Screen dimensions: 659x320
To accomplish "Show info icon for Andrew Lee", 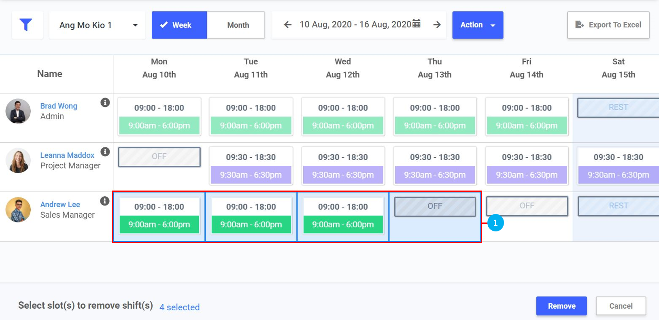I will (105, 201).
